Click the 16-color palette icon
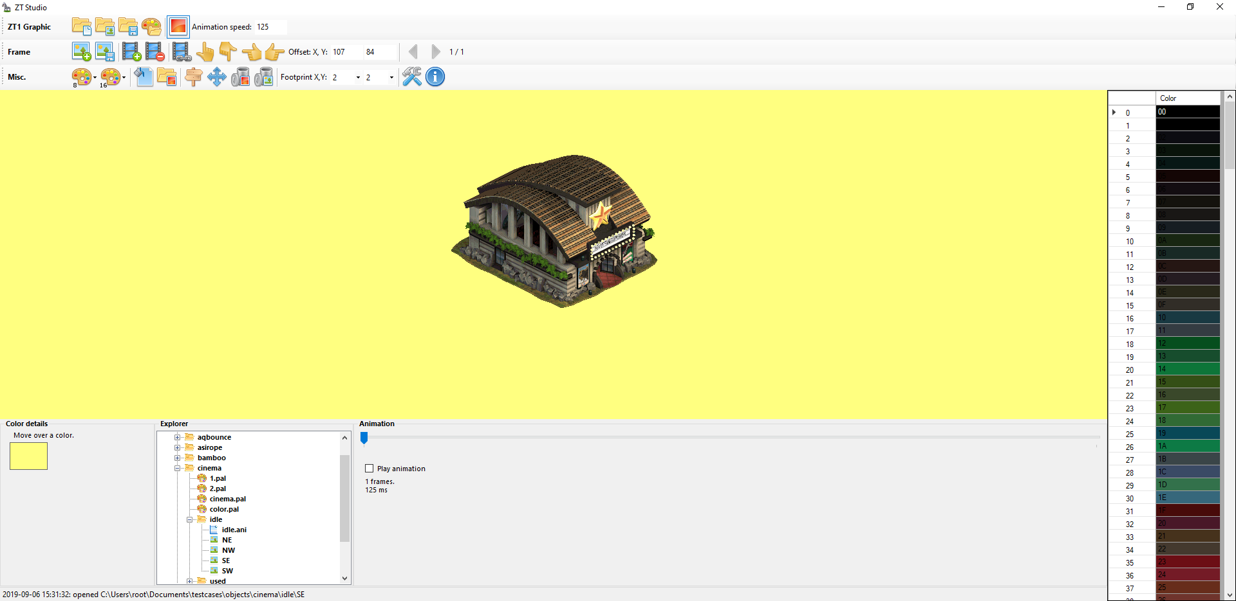This screenshot has height=601, width=1236. pyautogui.click(x=110, y=77)
